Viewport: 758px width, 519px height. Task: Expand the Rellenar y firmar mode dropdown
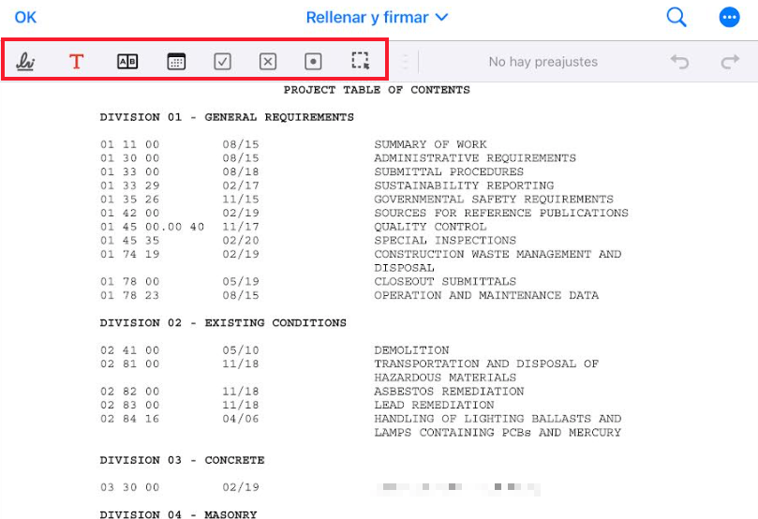pyautogui.click(x=378, y=17)
